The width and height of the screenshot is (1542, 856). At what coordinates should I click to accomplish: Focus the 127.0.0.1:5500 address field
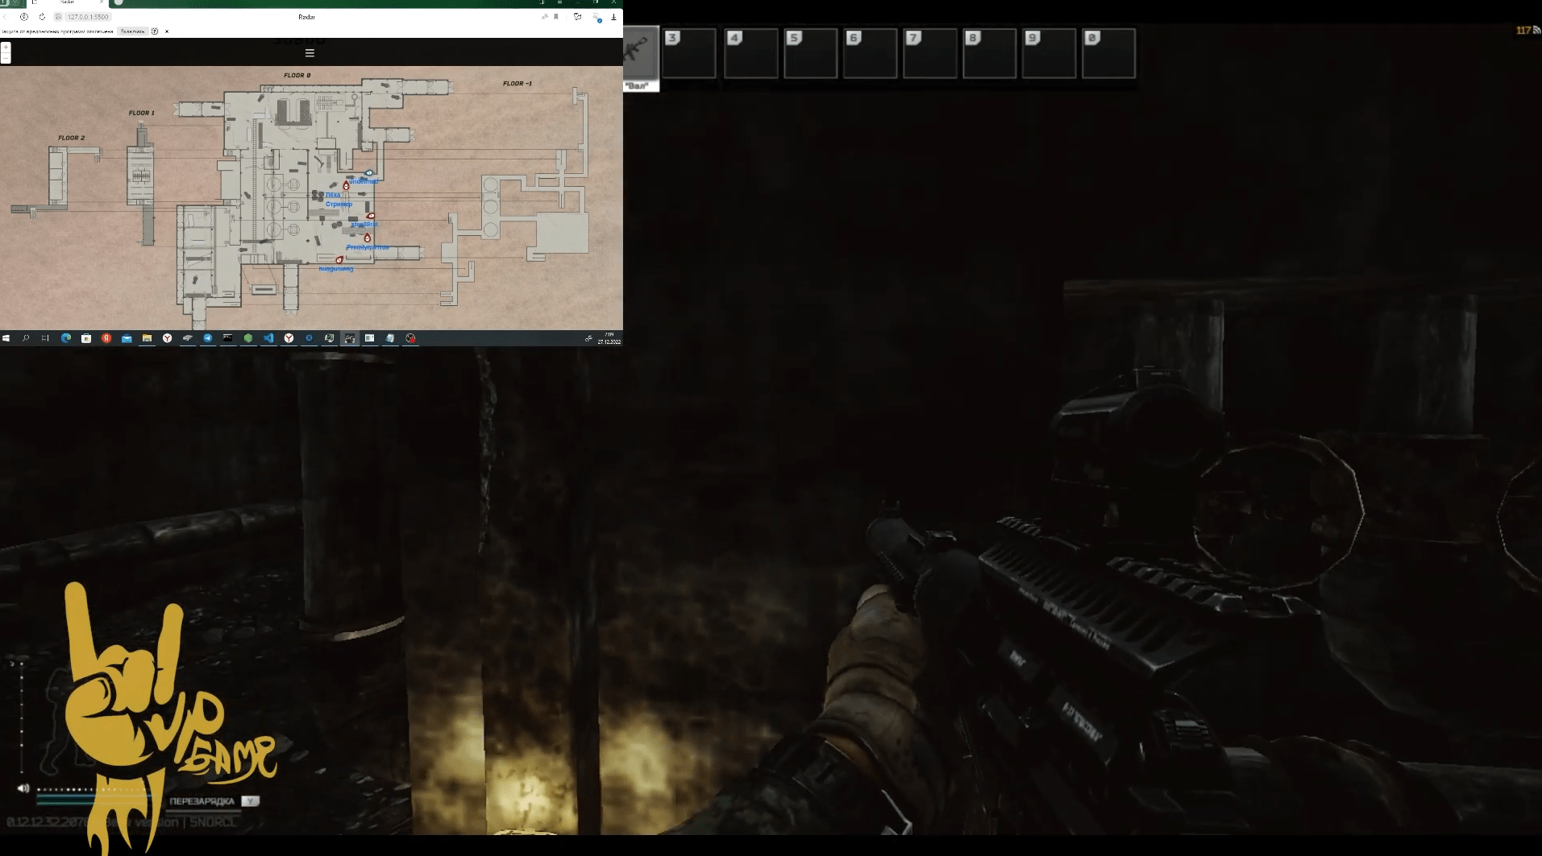(89, 17)
